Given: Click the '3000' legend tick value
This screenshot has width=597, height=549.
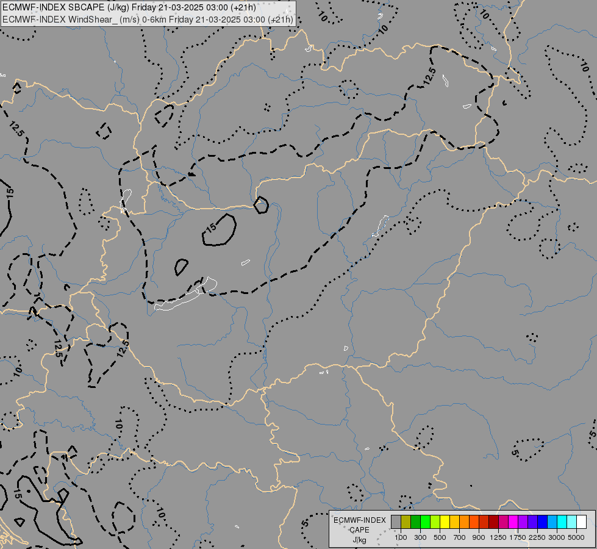Looking at the screenshot, I should pos(557,537).
